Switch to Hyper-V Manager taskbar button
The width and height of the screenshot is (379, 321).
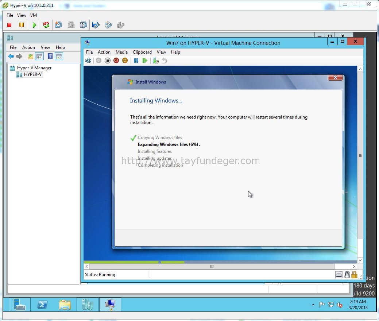(88, 304)
